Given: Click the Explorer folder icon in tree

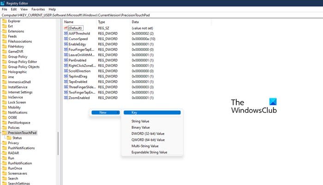Looking at the screenshot, I should coord(5,21).
